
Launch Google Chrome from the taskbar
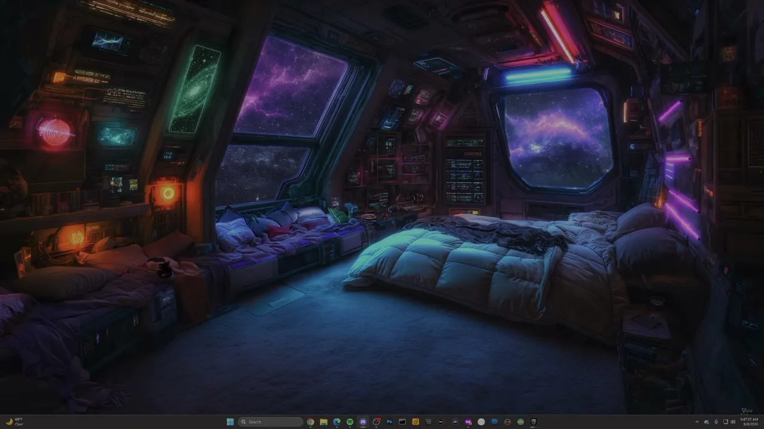[x=310, y=422]
